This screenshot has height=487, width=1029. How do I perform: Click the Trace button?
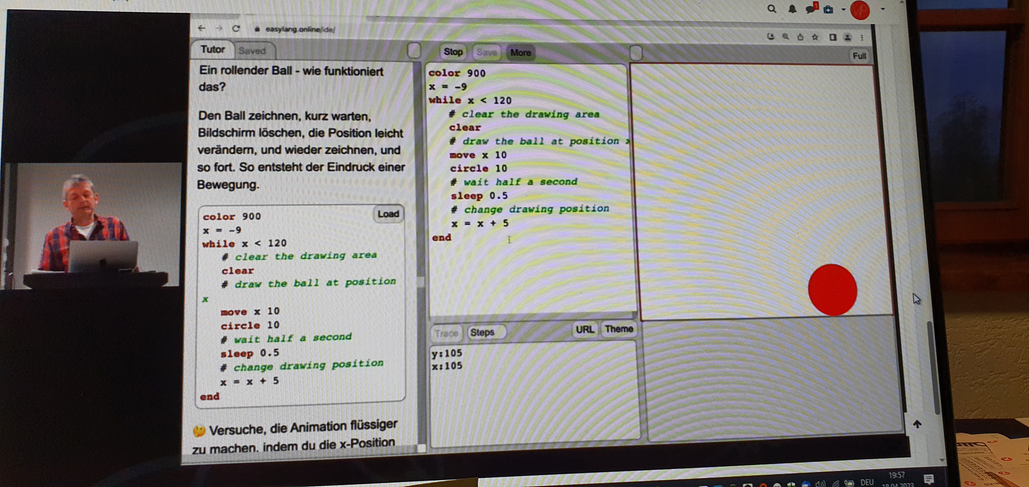pyautogui.click(x=446, y=333)
